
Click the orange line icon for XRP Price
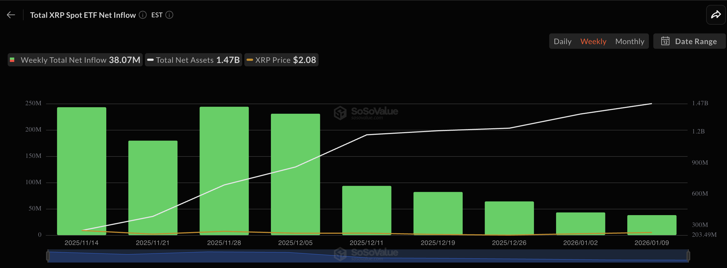[x=250, y=59]
